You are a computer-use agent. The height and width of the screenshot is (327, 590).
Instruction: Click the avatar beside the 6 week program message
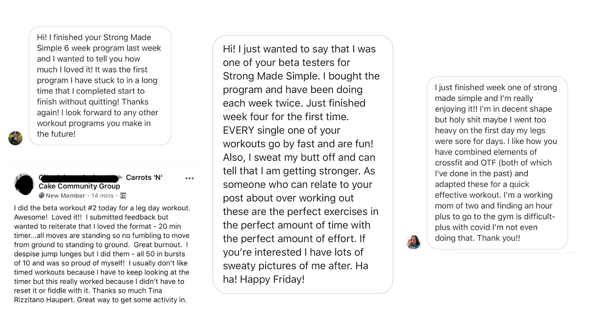(x=15, y=138)
